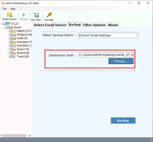
Task: Toggle the Starred (0) checkbox
Action: [x=11, y=53]
